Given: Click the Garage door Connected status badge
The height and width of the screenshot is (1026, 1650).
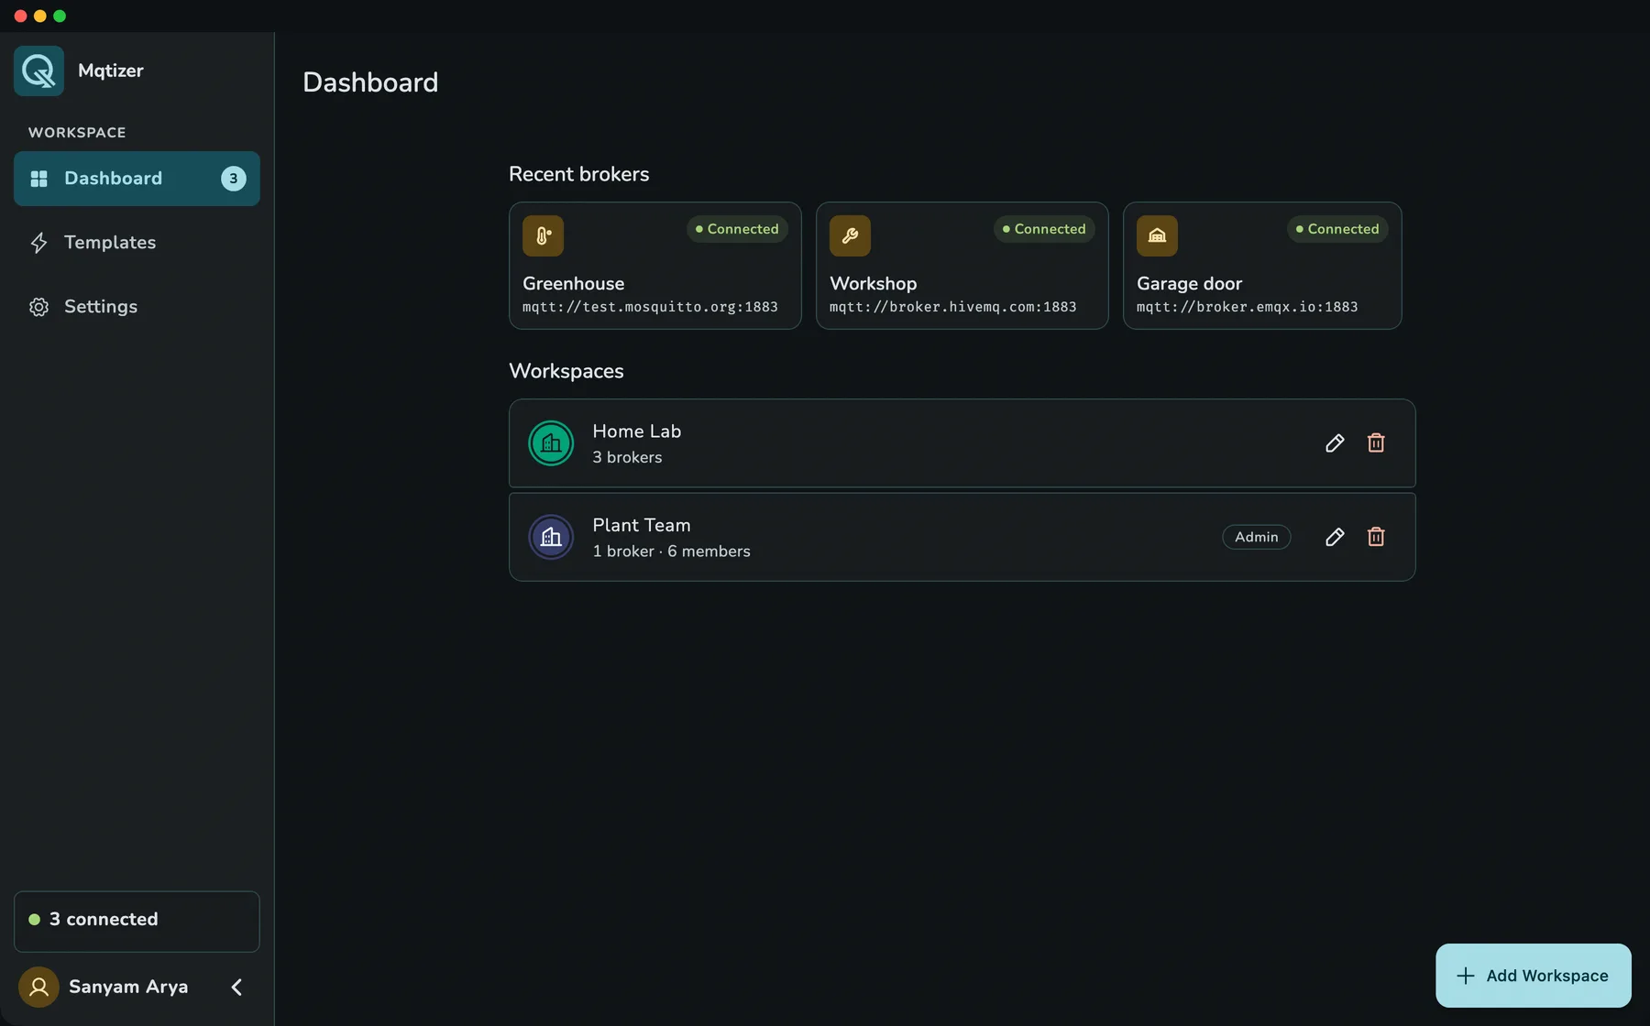Looking at the screenshot, I should pos(1337,229).
